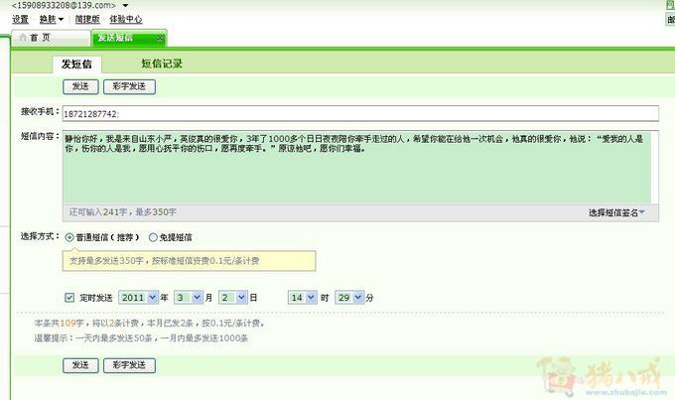This screenshot has height=400, width=675.
Task: Click the 本条共109字 billing summary text
Action: point(149,323)
